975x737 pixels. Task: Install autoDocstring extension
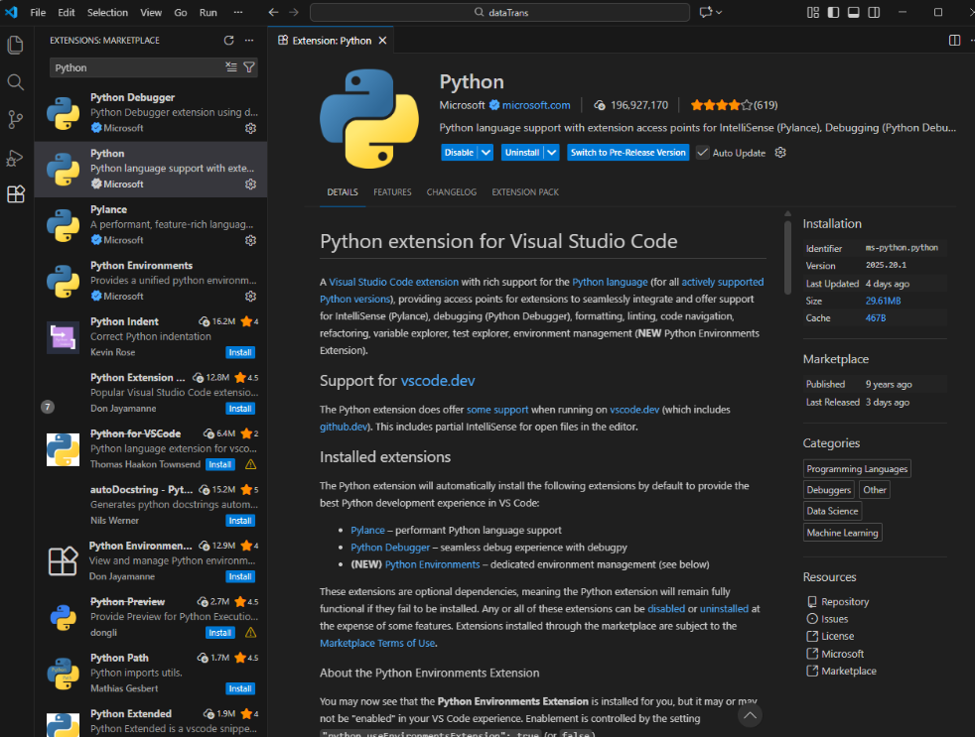tap(240, 521)
